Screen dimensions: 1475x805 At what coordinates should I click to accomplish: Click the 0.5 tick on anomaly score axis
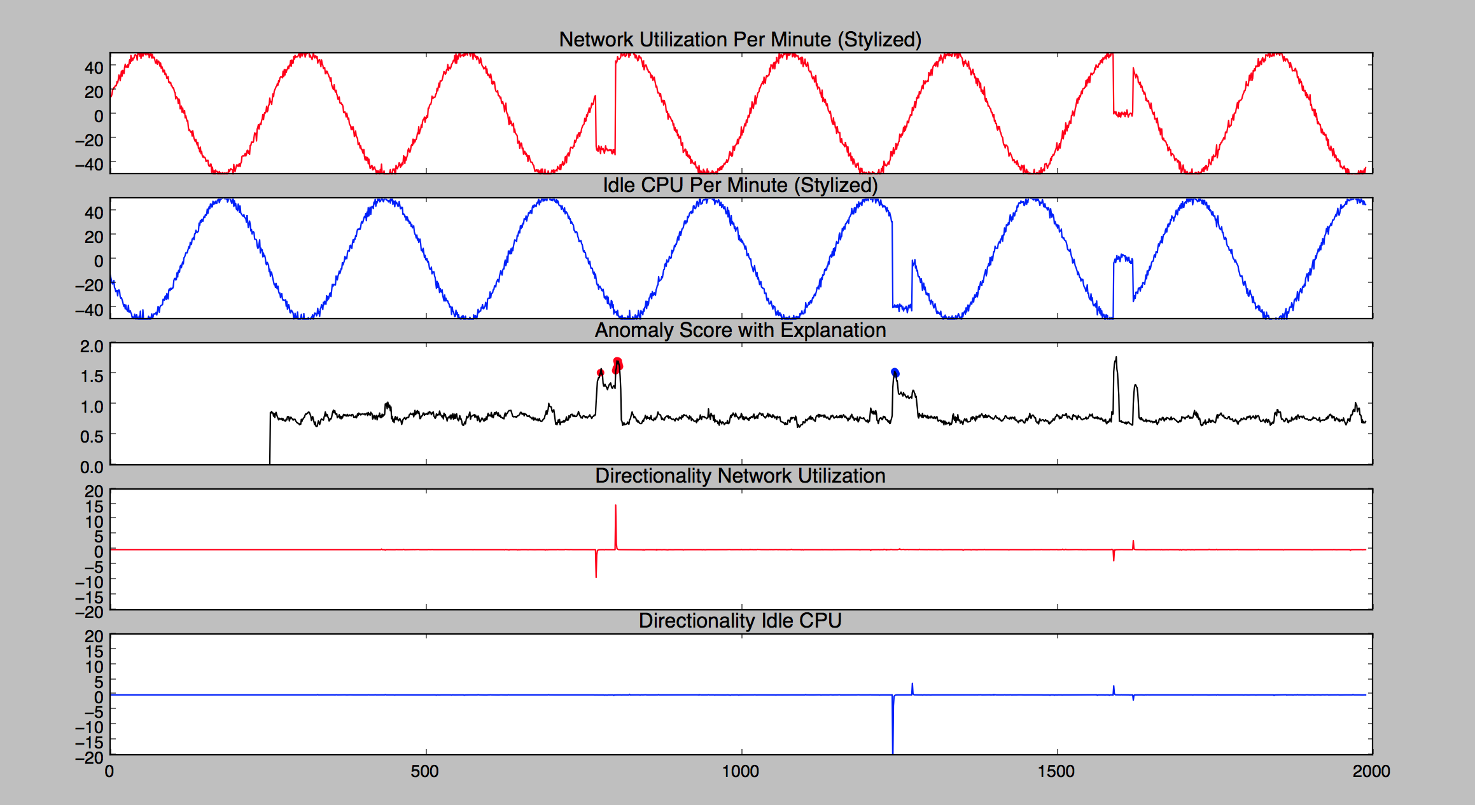92,437
